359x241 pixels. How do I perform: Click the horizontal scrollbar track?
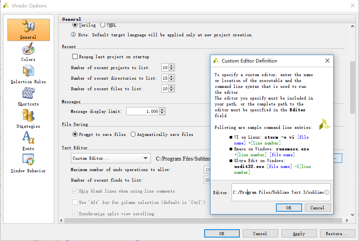(x=203, y=220)
